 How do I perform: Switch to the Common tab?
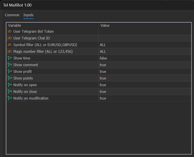[x=12, y=15]
